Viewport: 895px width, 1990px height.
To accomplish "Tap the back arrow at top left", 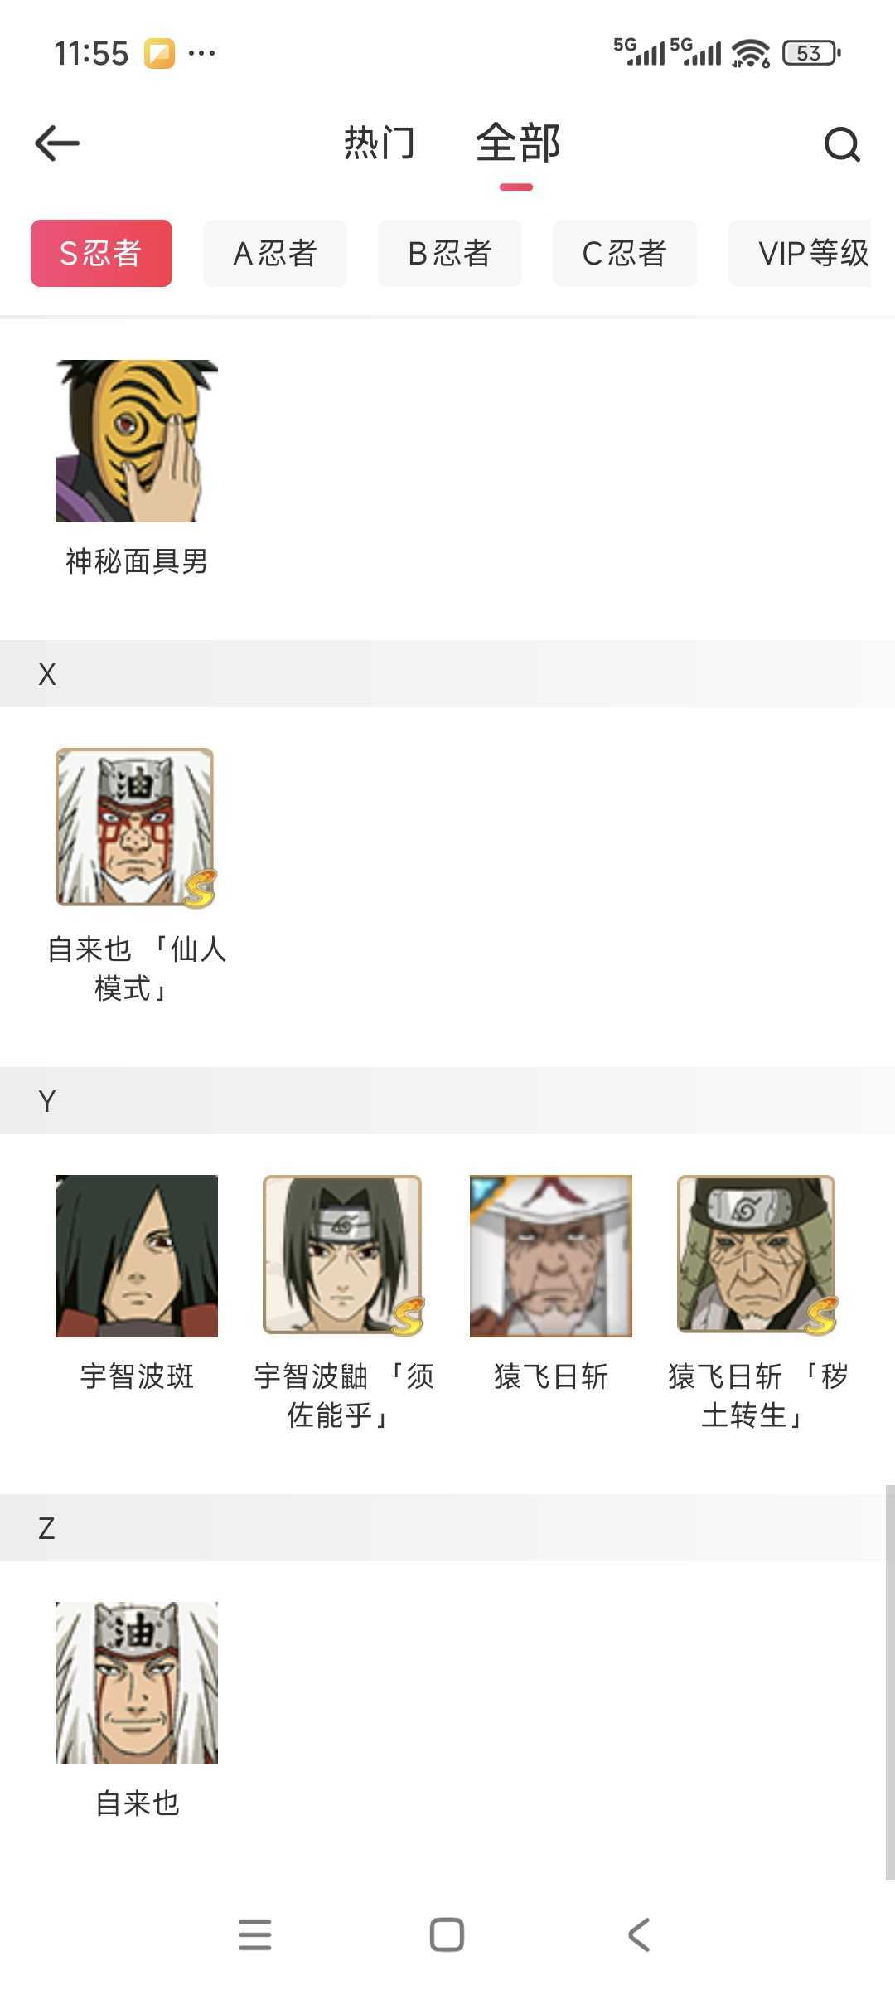I will tap(57, 143).
